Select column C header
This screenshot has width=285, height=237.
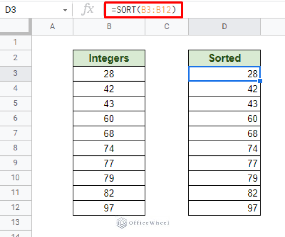167,27
